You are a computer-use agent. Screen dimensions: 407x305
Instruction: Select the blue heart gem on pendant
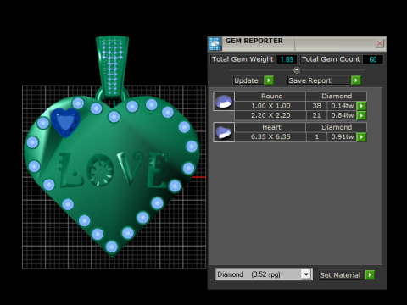point(65,122)
